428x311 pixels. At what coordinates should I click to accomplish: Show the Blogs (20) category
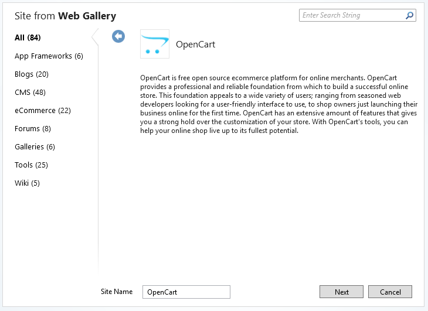pyautogui.click(x=32, y=74)
